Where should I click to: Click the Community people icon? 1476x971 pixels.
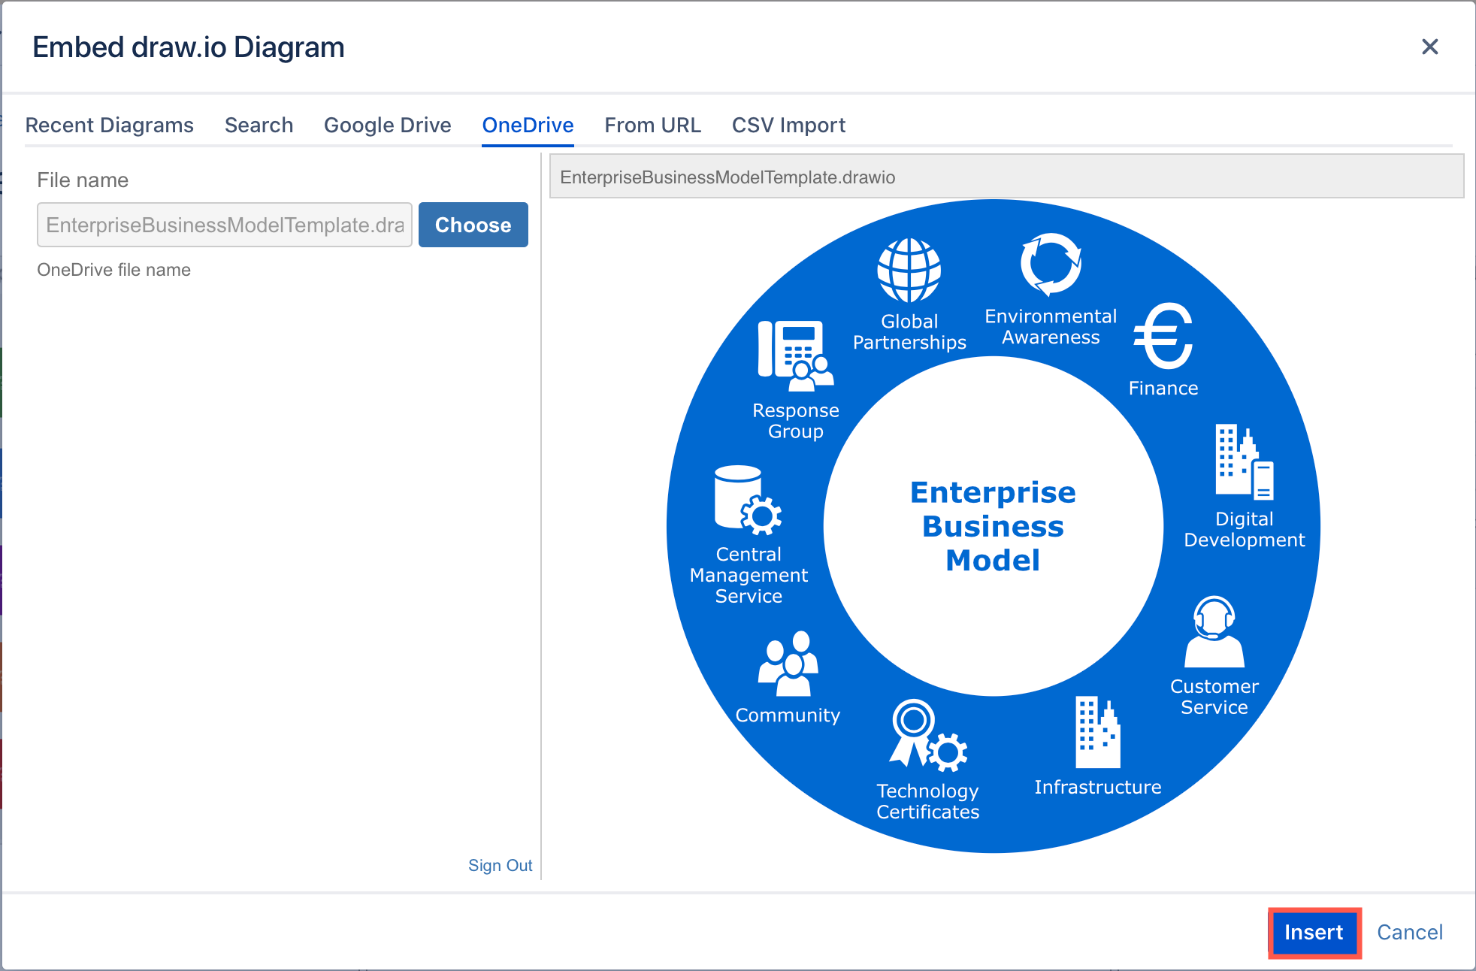[x=788, y=665]
